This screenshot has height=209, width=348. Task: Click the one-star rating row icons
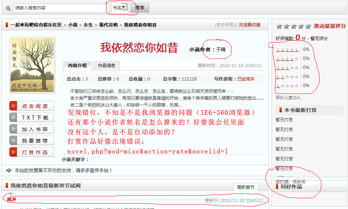click(287, 86)
